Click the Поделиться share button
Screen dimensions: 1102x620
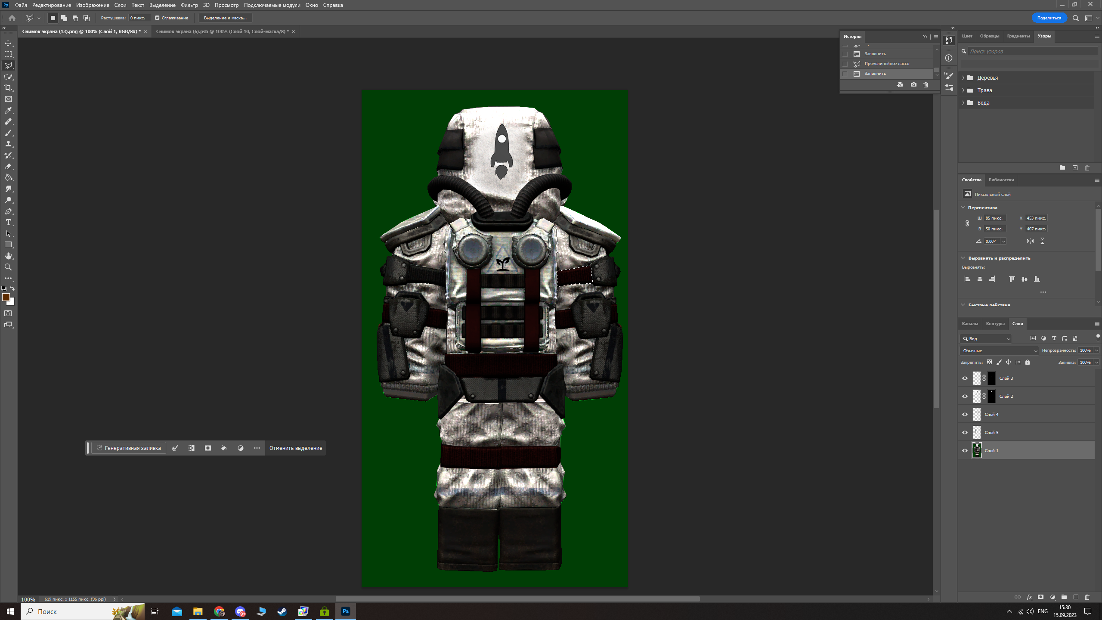(x=1049, y=18)
